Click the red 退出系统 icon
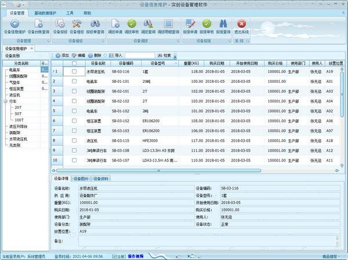Screen dimensions: 348x260 coord(241,25)
